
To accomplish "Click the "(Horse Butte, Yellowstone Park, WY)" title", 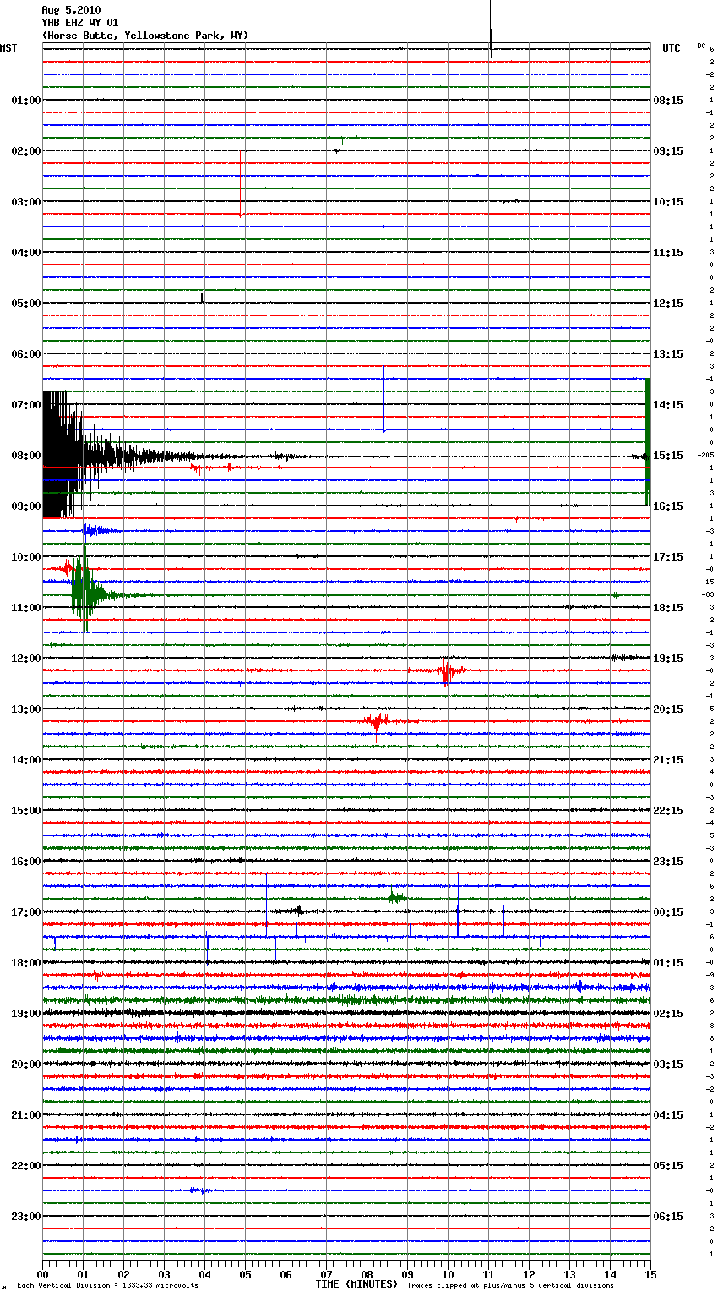I will point(145,36).
